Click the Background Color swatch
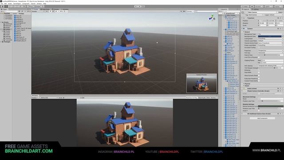Image resolution: width=284 pixels, height=160 pixels. coord(270,36)
